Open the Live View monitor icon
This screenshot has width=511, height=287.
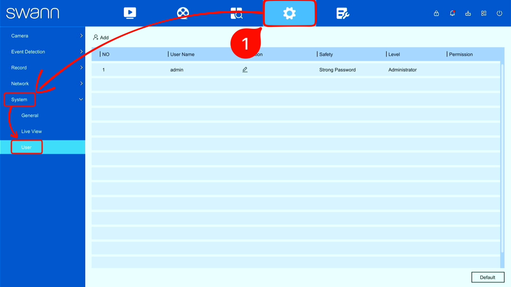[x=130, y=13]
